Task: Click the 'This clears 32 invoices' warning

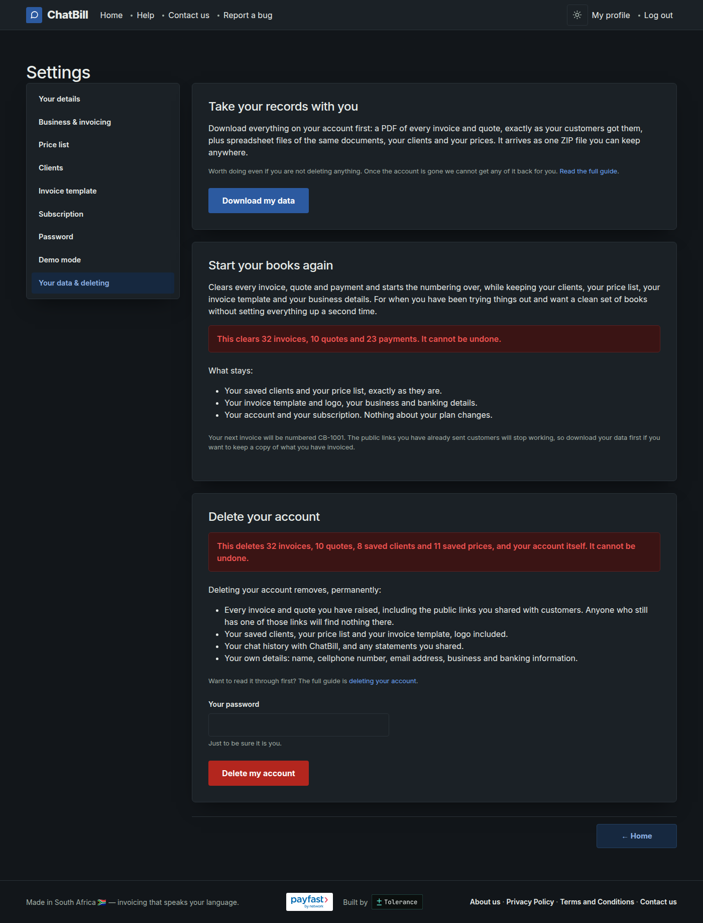Action: tap(434, 339)
